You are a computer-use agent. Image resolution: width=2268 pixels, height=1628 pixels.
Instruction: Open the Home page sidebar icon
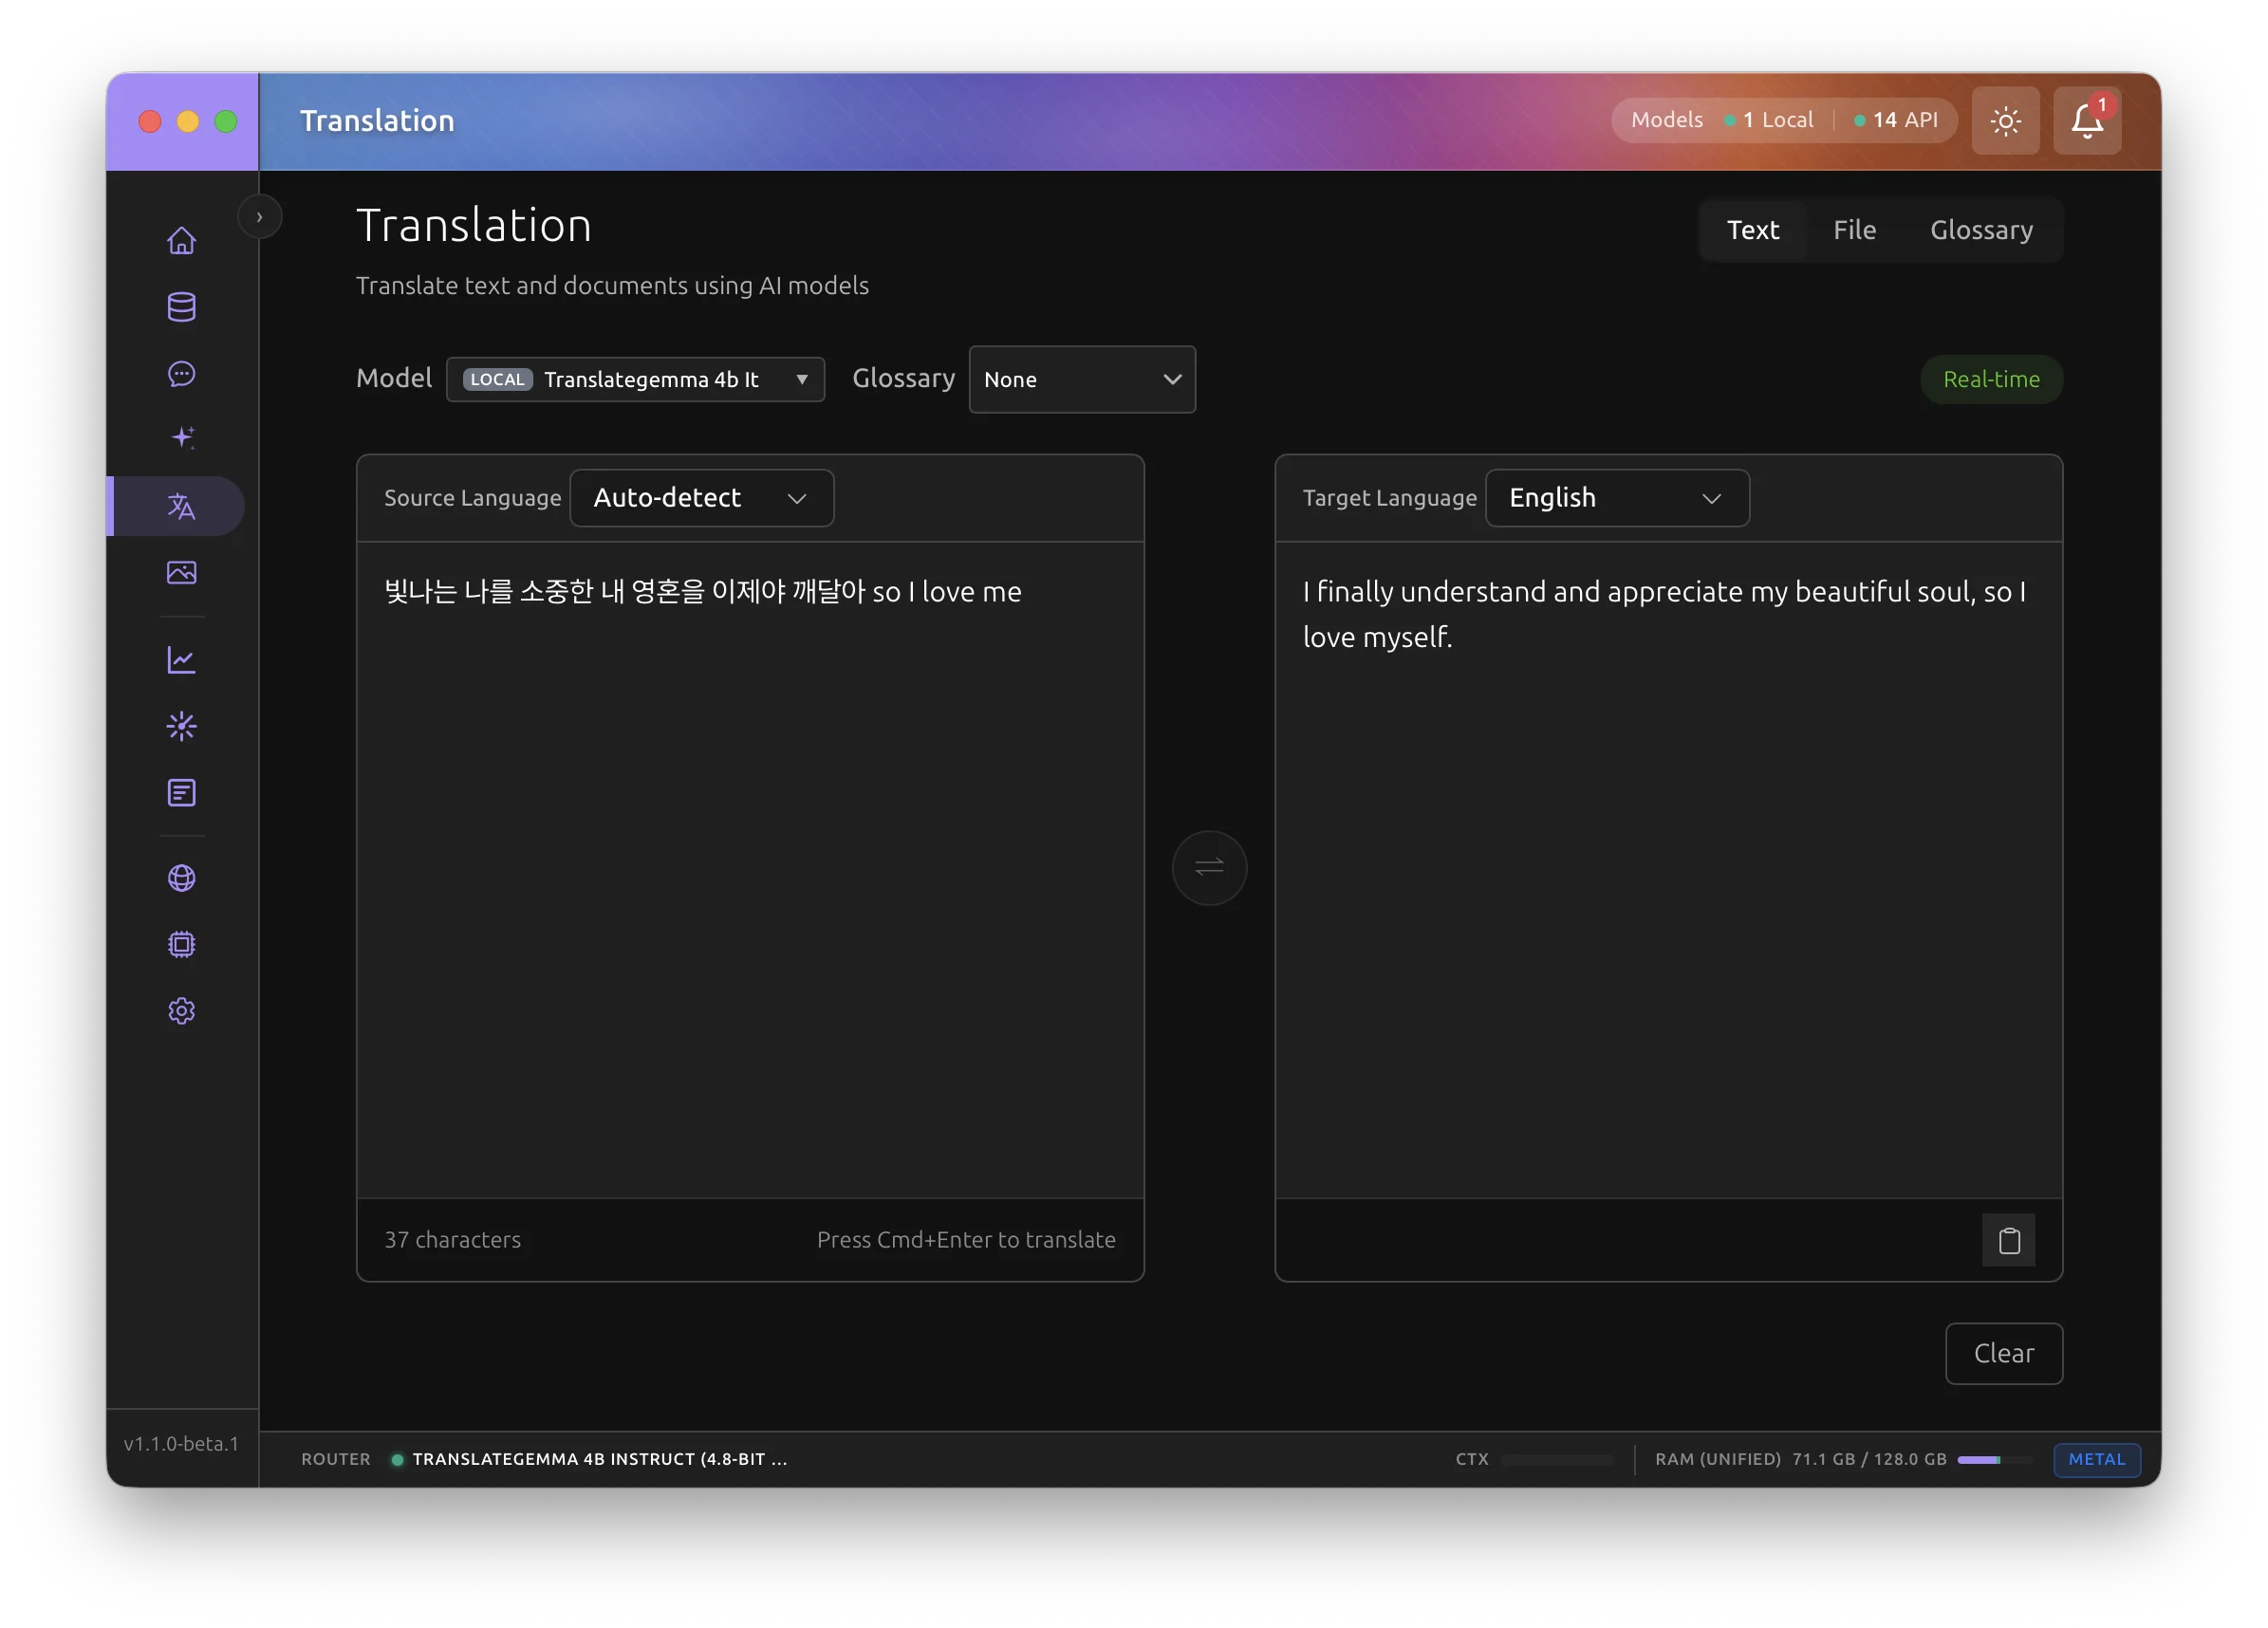(181, 241)
